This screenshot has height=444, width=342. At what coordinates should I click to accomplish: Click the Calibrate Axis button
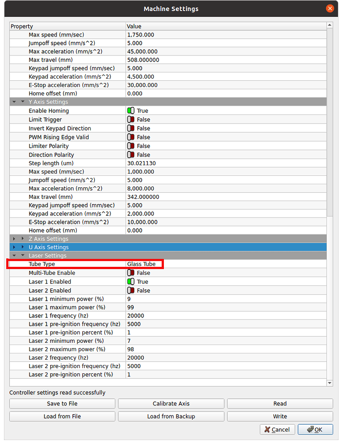171,404
